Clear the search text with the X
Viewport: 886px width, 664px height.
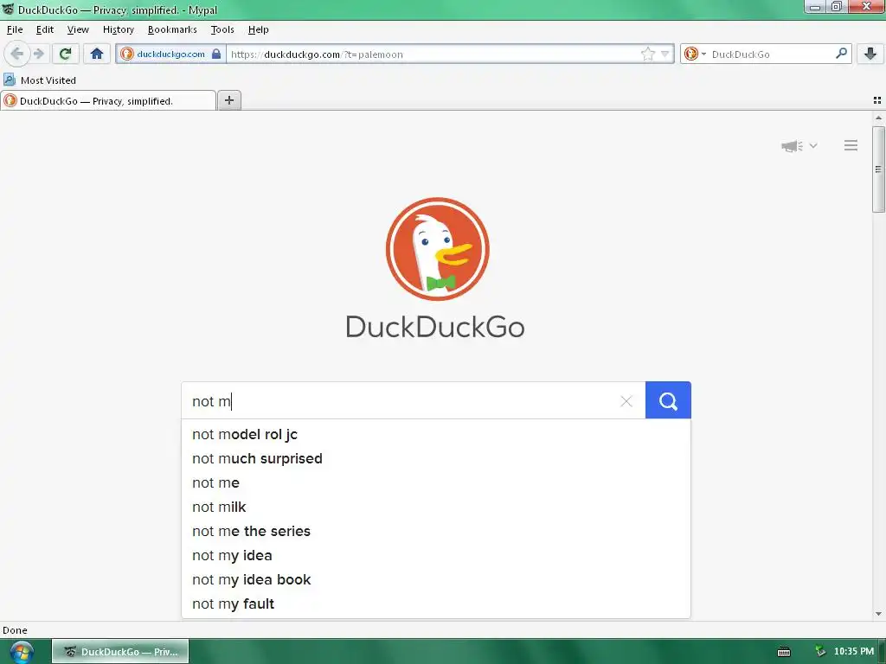(626, 401)
